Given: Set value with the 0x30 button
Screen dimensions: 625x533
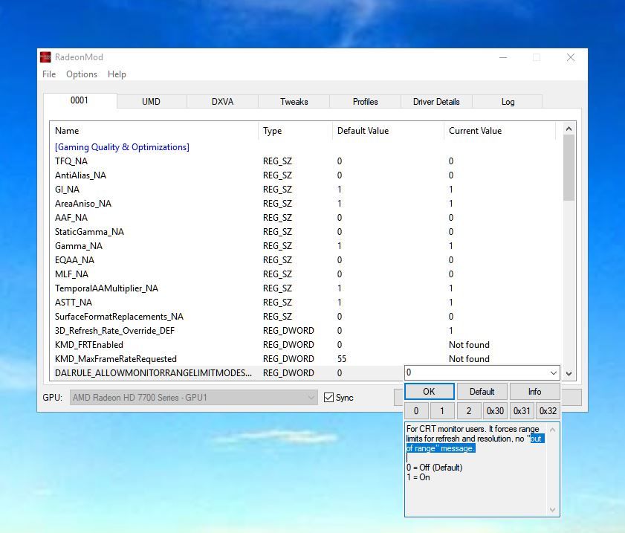Looking at the screenshot, I should pyautogui.click(x=495, y=411).
